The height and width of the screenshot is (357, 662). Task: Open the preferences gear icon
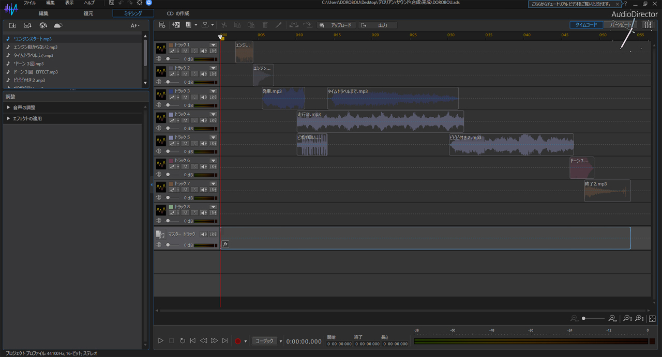pos(139,3)
